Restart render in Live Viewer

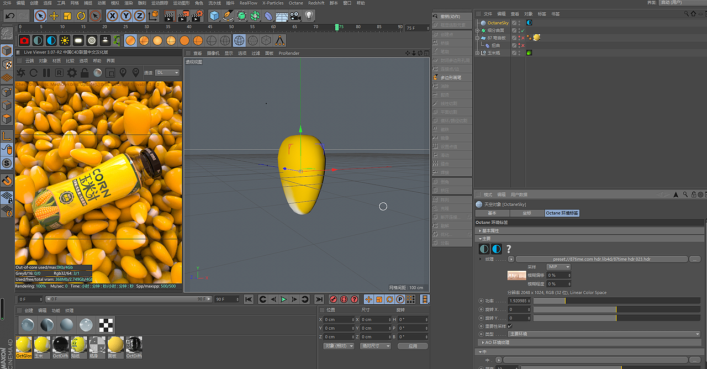point(34,72)
